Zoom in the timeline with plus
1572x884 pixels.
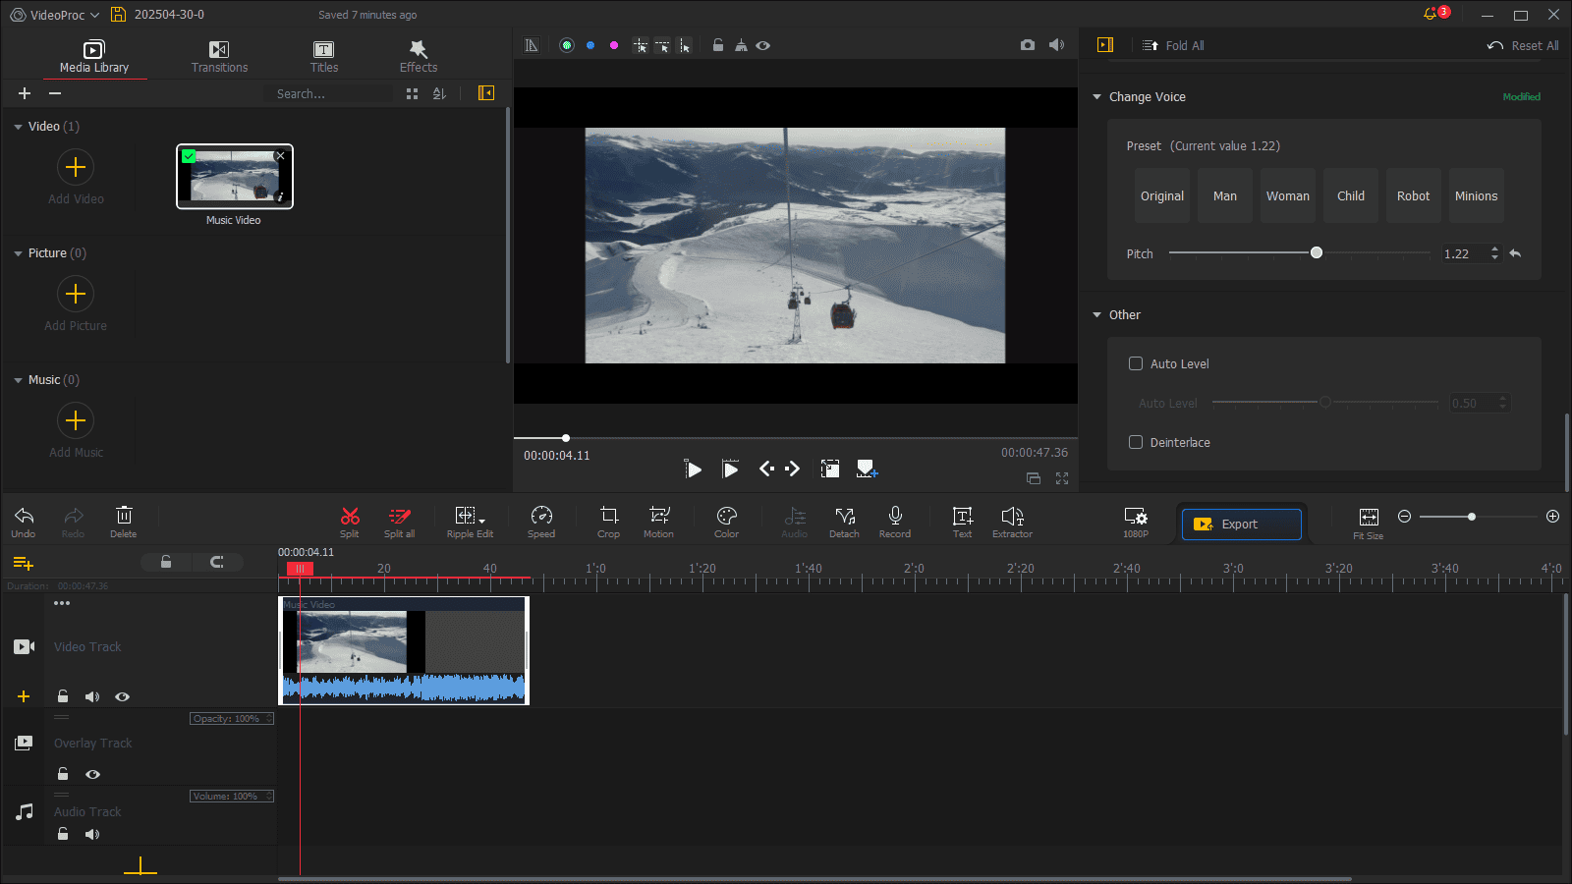pos(1552,517)
